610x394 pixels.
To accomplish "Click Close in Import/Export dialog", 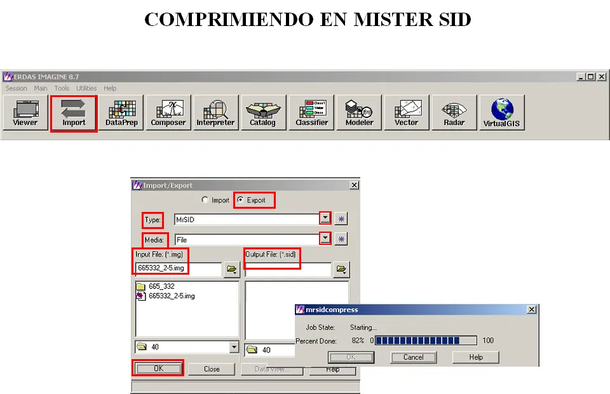I will coord(212,369).
